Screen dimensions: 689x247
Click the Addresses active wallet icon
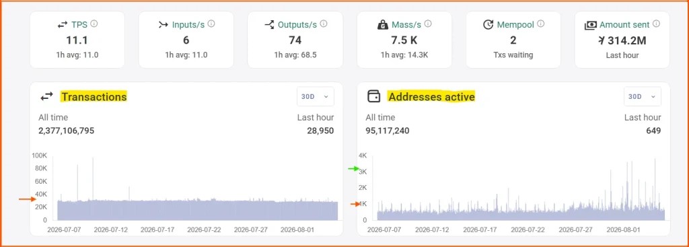click(x=373, y=96)
